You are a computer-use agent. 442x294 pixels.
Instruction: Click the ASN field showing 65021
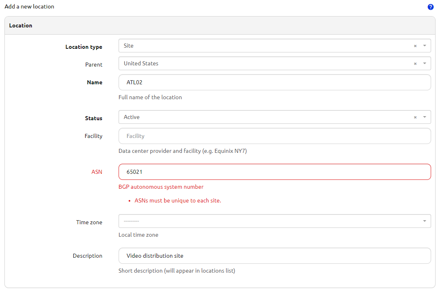[274, 172]
